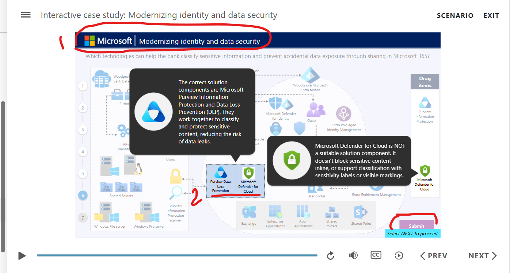This screenshot has height=274, width=510.
Task: Click the yellow padlock icon
Action: coord(176,177)
